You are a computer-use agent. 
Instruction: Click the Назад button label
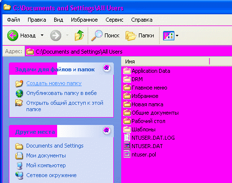pyautogui.click(x=28, y=35)
